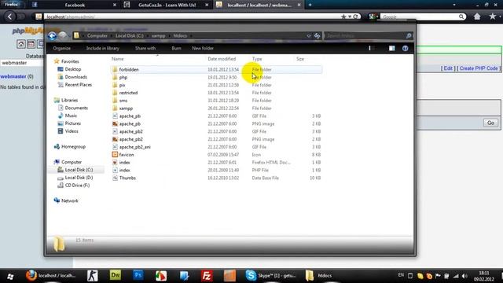Click Create PHP Code link
503x283 pixels.
(479, 68)
